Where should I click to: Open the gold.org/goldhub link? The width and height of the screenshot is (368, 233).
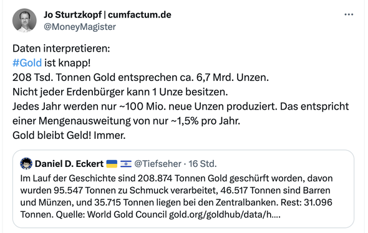[225, 214]
